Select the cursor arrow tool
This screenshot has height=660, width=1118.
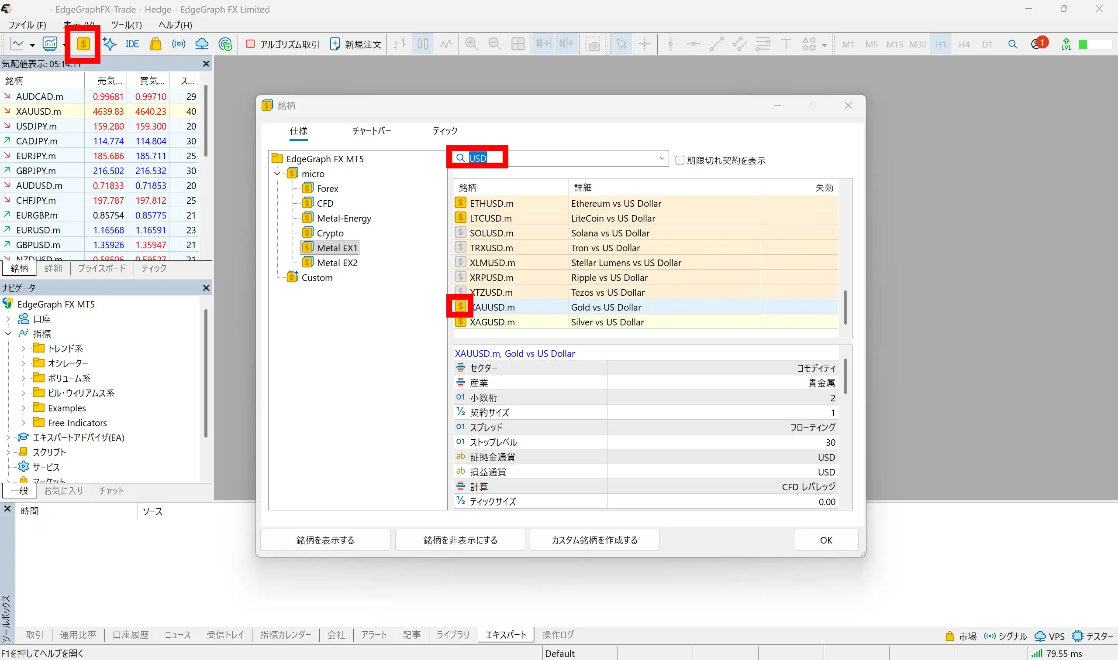[621, 44]
